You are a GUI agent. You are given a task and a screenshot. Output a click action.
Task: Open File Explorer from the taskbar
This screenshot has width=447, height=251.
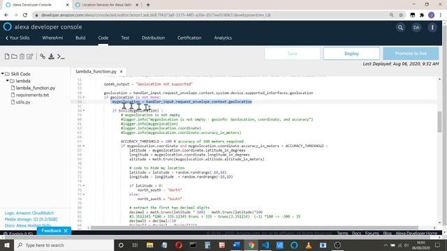149,245
